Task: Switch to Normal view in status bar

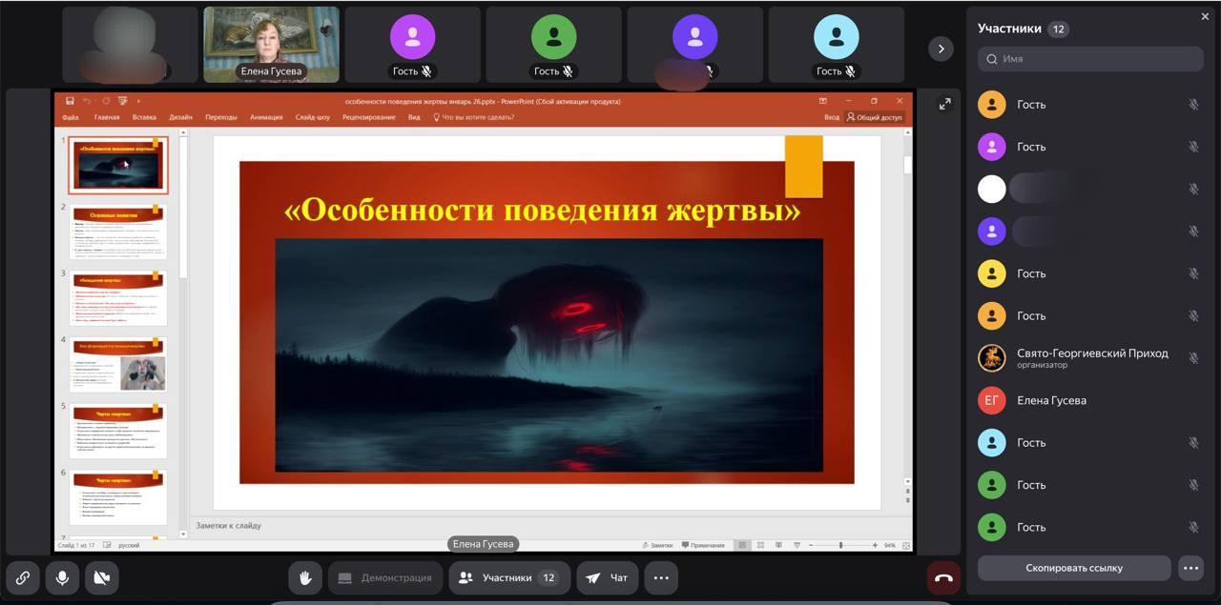Action: pyautogui.click(x=741, y=545)
